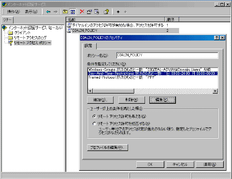Click the Help toolbar icon

tap(106, 12)
